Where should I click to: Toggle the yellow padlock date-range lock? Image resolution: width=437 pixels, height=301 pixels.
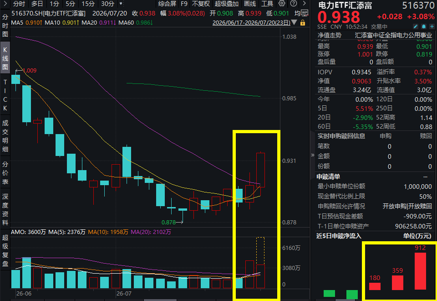[302, 23]
